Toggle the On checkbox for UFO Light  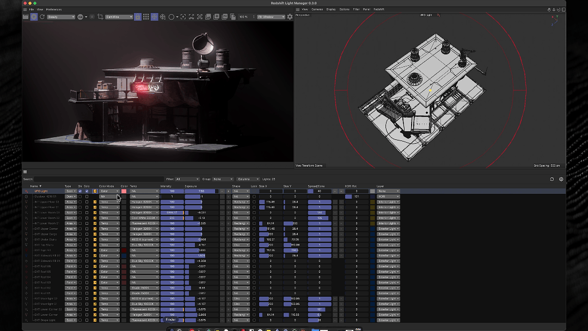pos(80,191)
